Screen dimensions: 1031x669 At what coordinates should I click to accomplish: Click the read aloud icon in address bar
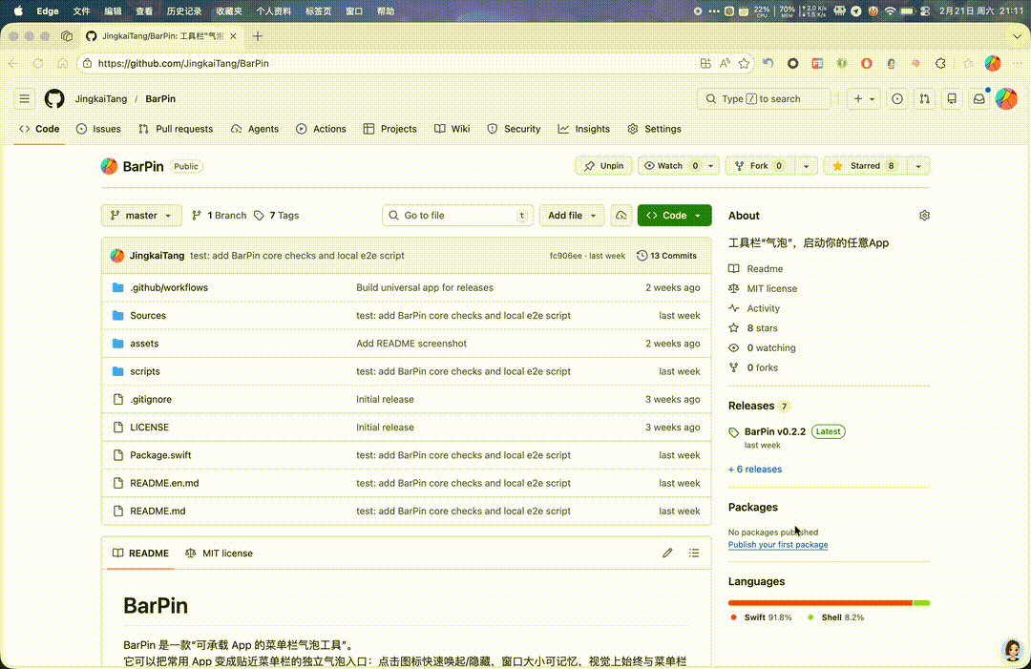tap(725, 64)
